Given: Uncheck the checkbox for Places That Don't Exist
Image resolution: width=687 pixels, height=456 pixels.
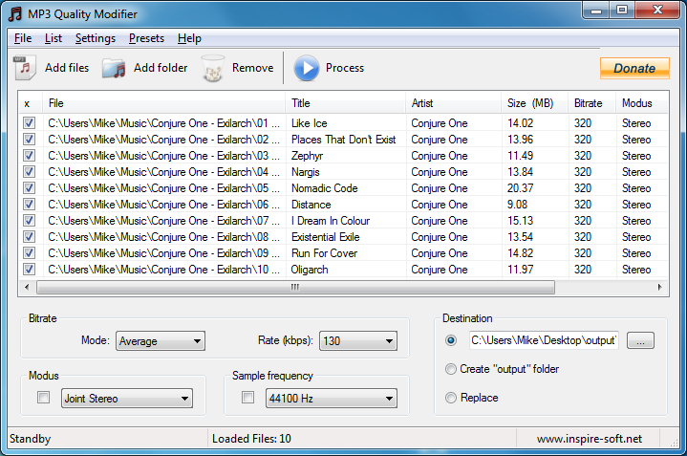Looking at the screenshot, I should point(29,140).
